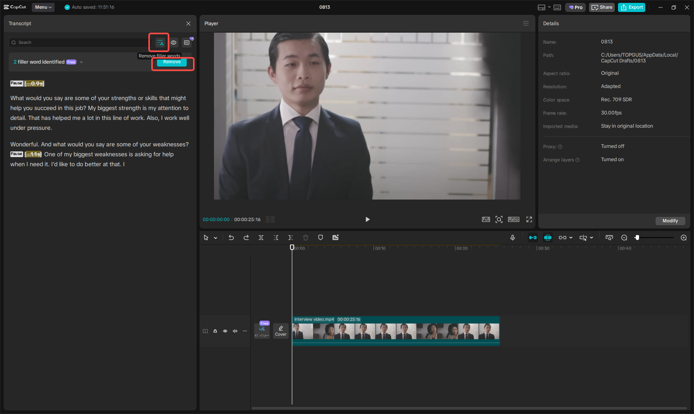Open the Voiceover recording tool
The width and height of the screenshot is (694, 414).
(x=512, y=238)
